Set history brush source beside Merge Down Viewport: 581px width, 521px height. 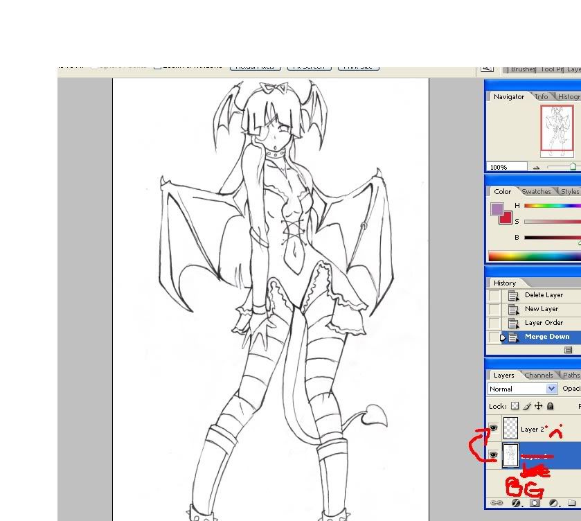(x=494, y=337)
